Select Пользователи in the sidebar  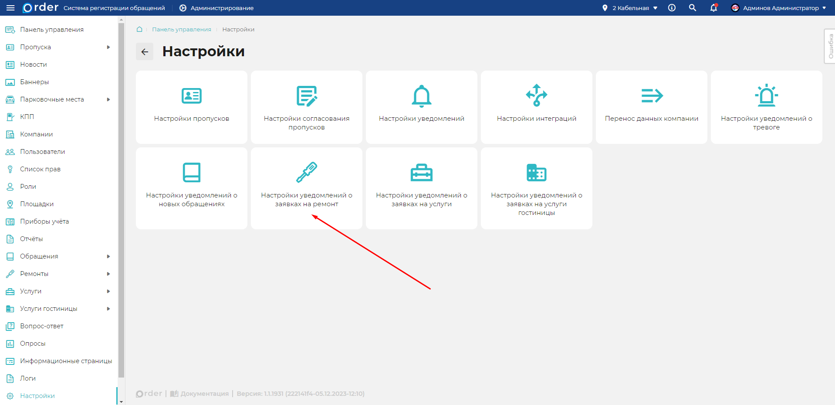(x=42, y=152)
